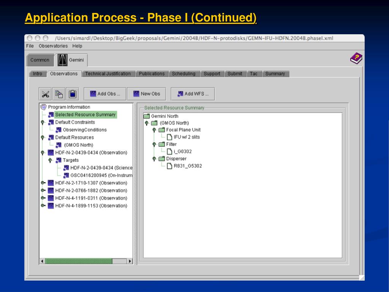Collapse HDF-N-2-0439-0434 observation node
The height and width of the screenshot is (292, 389).
43,153
